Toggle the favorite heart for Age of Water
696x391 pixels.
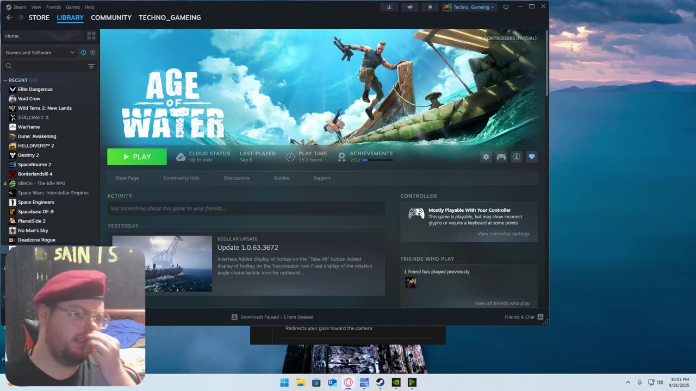[x=532, y=157]
